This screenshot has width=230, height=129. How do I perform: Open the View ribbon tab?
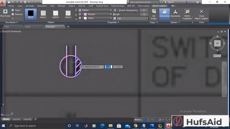[x=52, y=6]
